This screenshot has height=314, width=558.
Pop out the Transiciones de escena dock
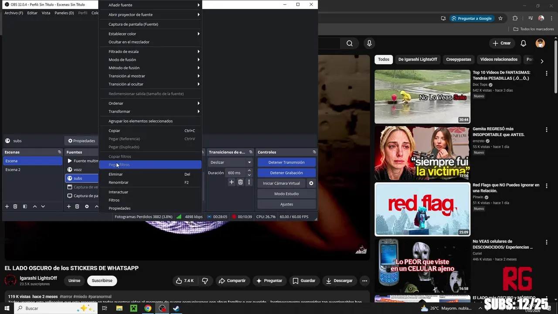[x=251, y=152]
